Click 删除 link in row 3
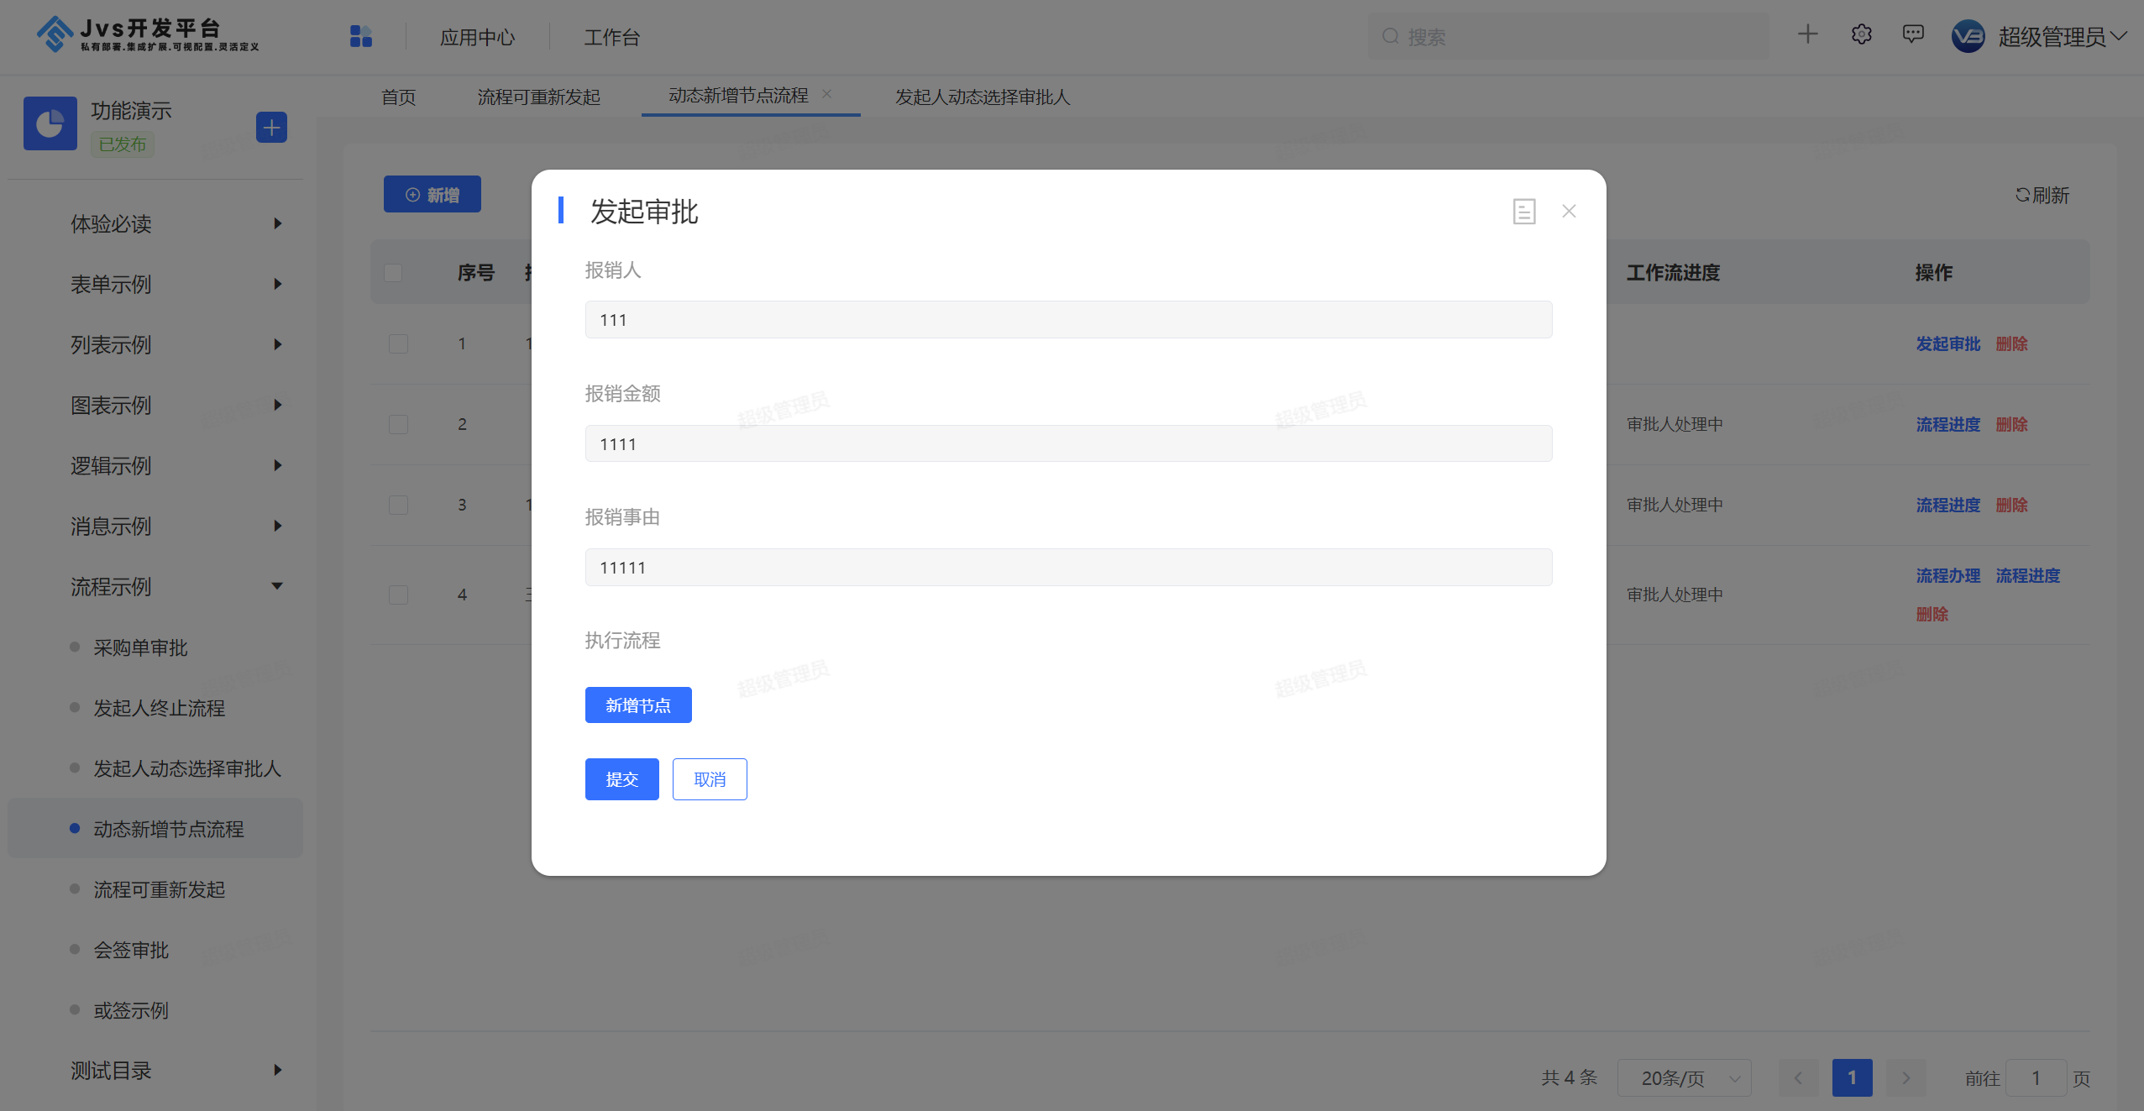This screenshot has width=2144, height=1111. click(2012, 505)
